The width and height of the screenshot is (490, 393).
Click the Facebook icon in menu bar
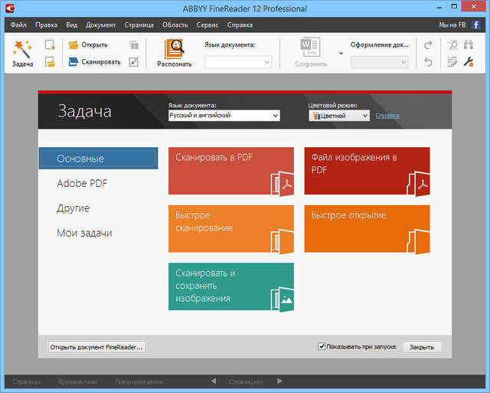(475, 25)
